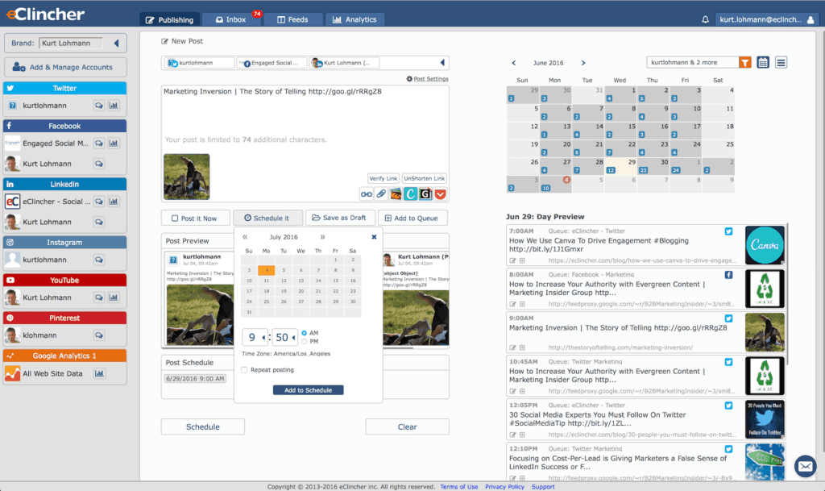Close the schedule date picker popup
This screenshot has height=491, width=825.
(374, 237)
